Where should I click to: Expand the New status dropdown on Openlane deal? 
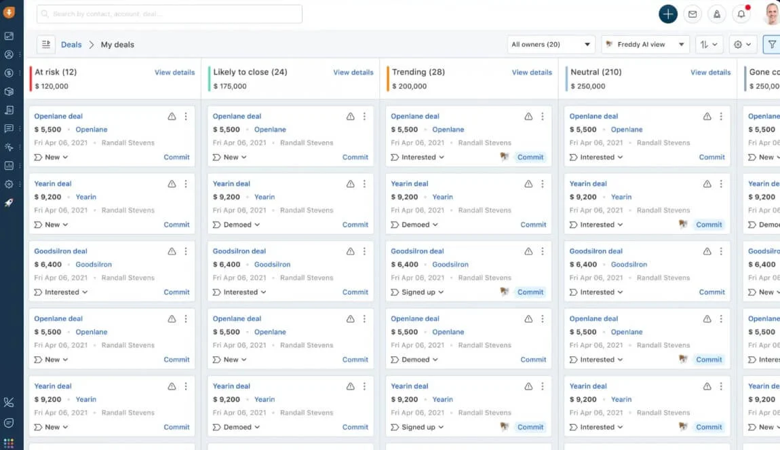click(51, 157)
